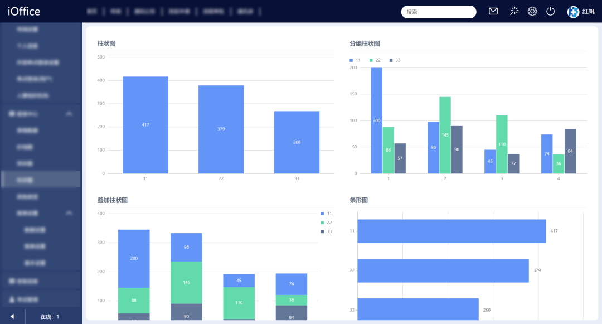
Task: Open the 红帆 user name menu
Action: click(588, 12)
